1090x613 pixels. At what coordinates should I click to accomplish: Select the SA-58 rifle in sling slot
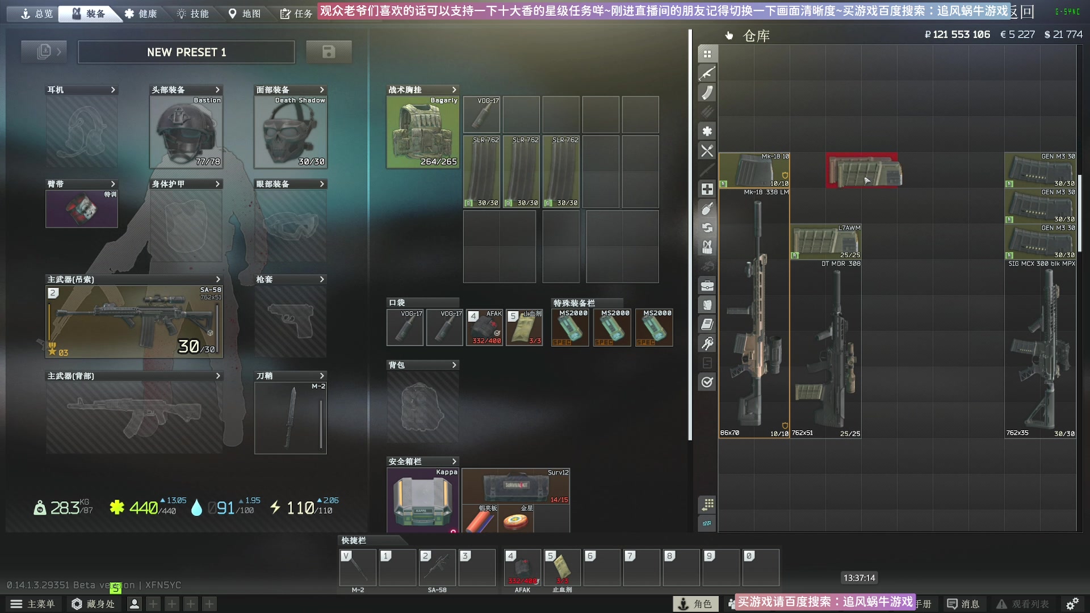[x=135, y=321]
